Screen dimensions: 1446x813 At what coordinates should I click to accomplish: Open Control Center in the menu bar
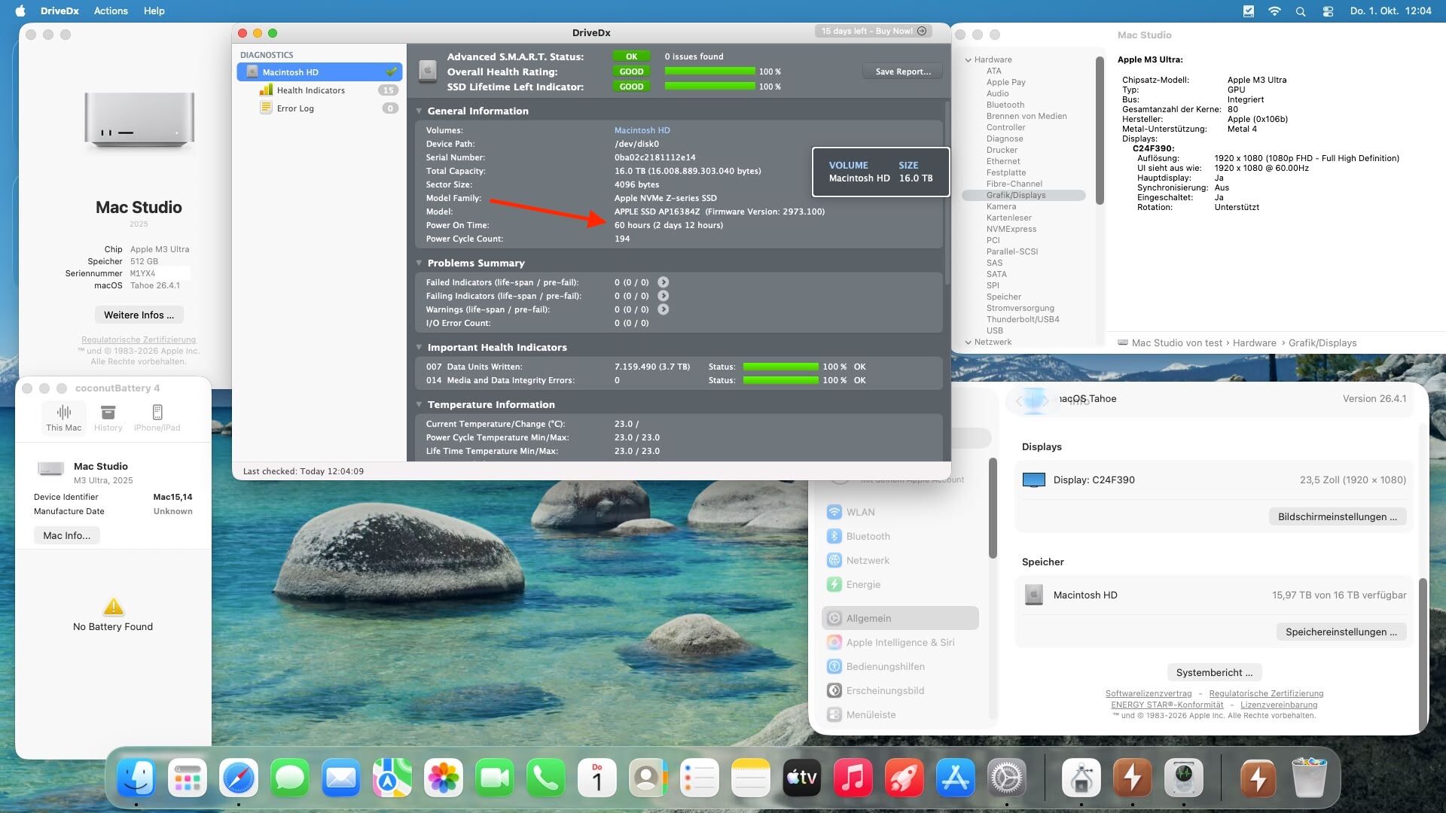coord(1328,11)
